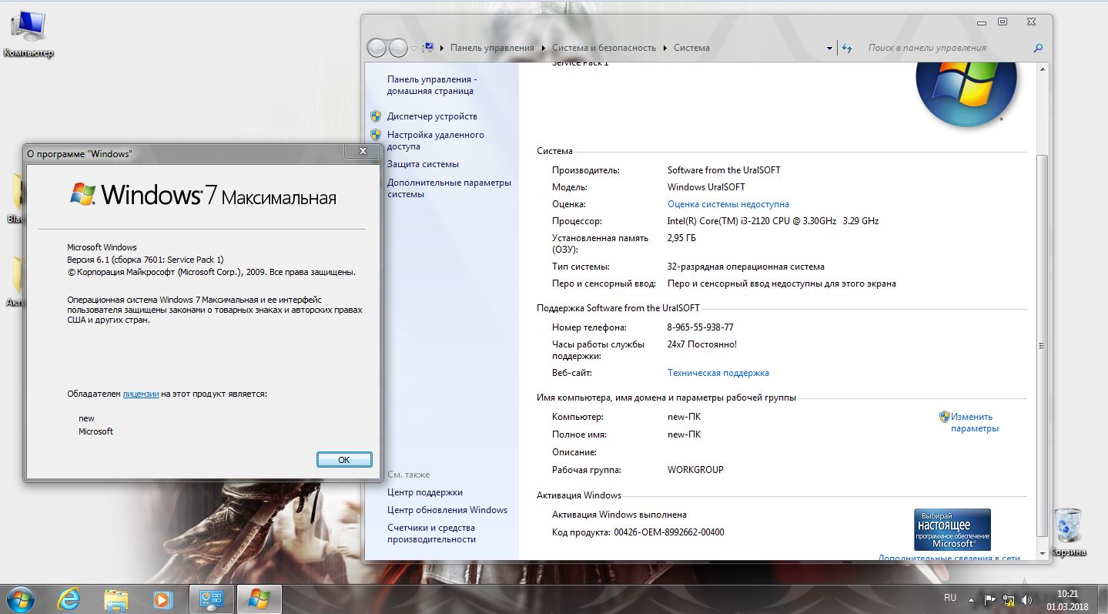This screenshot has width=1108, height=614.
Task: Open Диспетчер устройств
Action: 432,116
